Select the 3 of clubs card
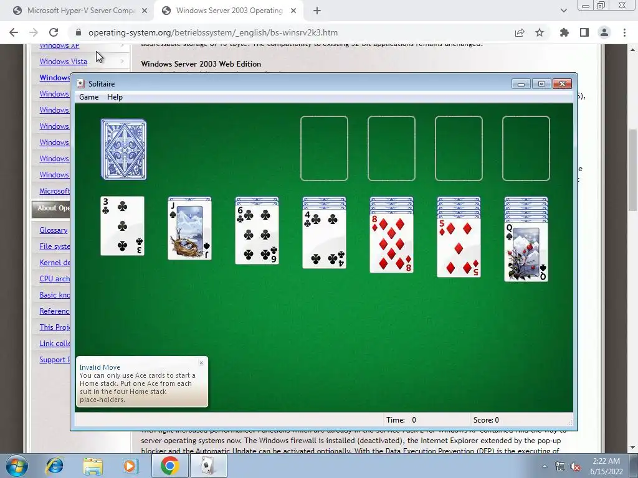This screenshot has height=478, width=638. [123, 226]
